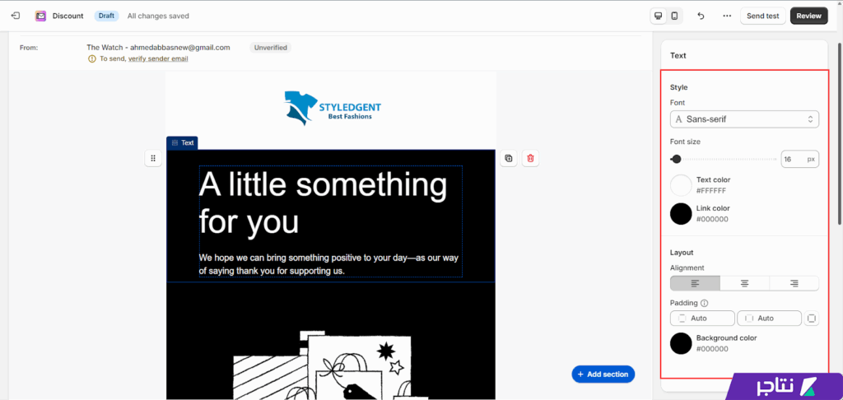
Task: Click the Send test button
Action: [762, 16]
